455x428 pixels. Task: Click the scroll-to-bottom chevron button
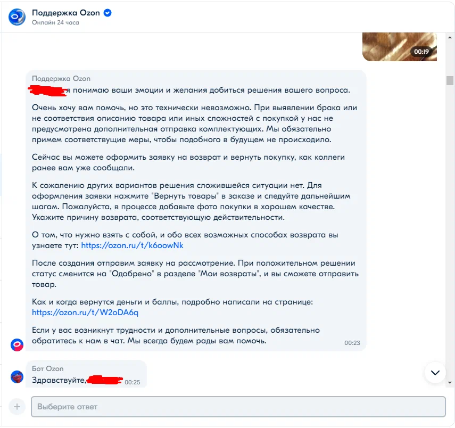435,373
